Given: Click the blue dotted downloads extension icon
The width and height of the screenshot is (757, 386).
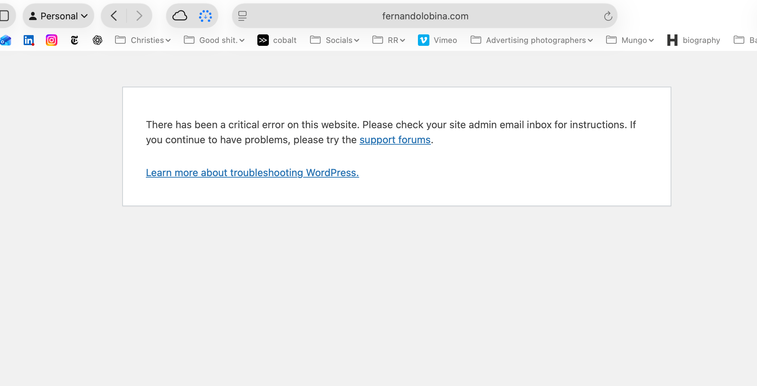Looking at the screenshot, I should (x=205, y=16).
